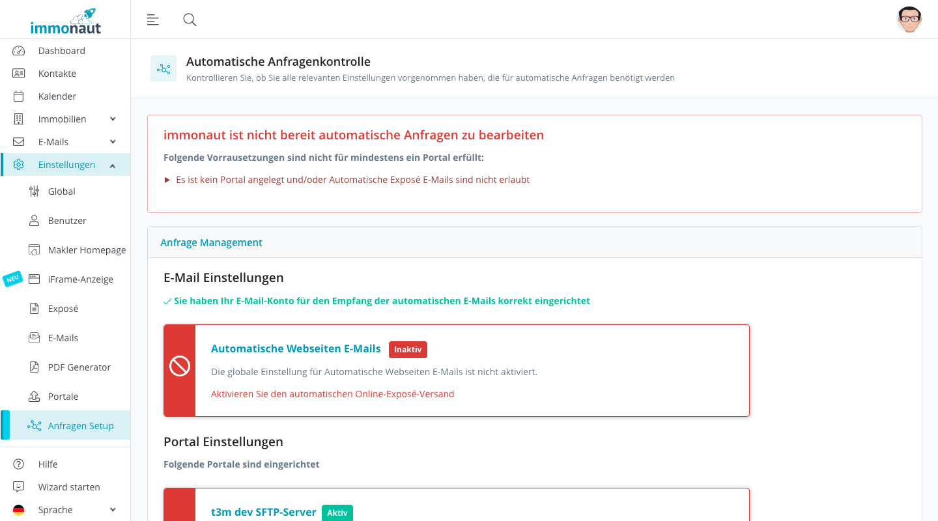Click the Benutzer person icon
Image resolution: width=938 pixels, height=521 pixels.
pos(35,221)
